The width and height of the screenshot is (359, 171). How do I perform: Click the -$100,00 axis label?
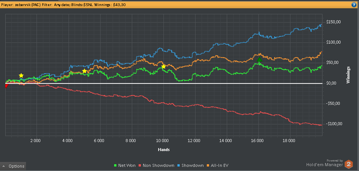pos(335,124)
